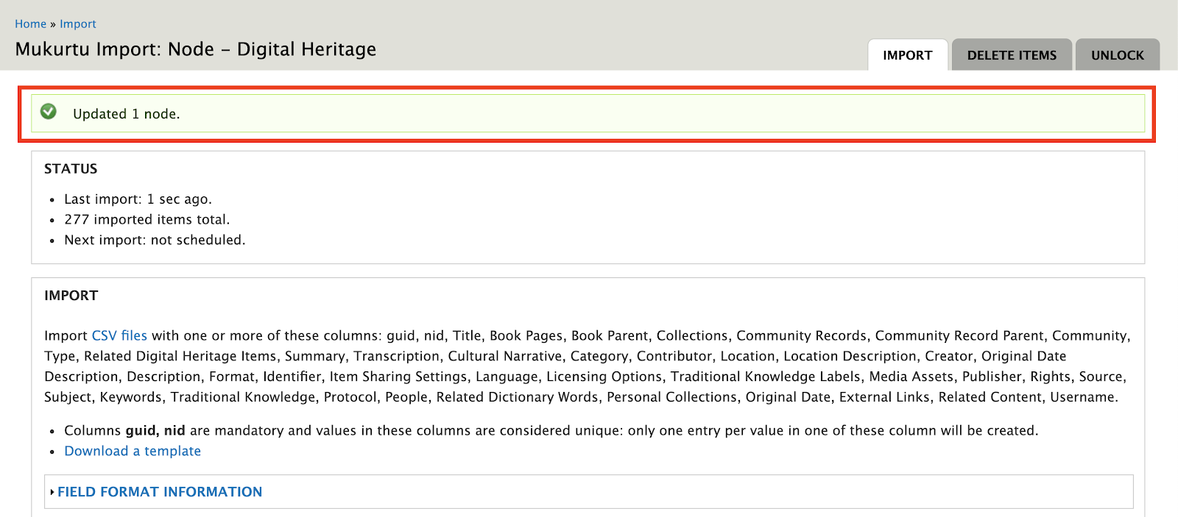Click the green success checkmark icon
The width and height of the screenshot is (1178, 517).
pyautogui.click(x=49, y=111)
